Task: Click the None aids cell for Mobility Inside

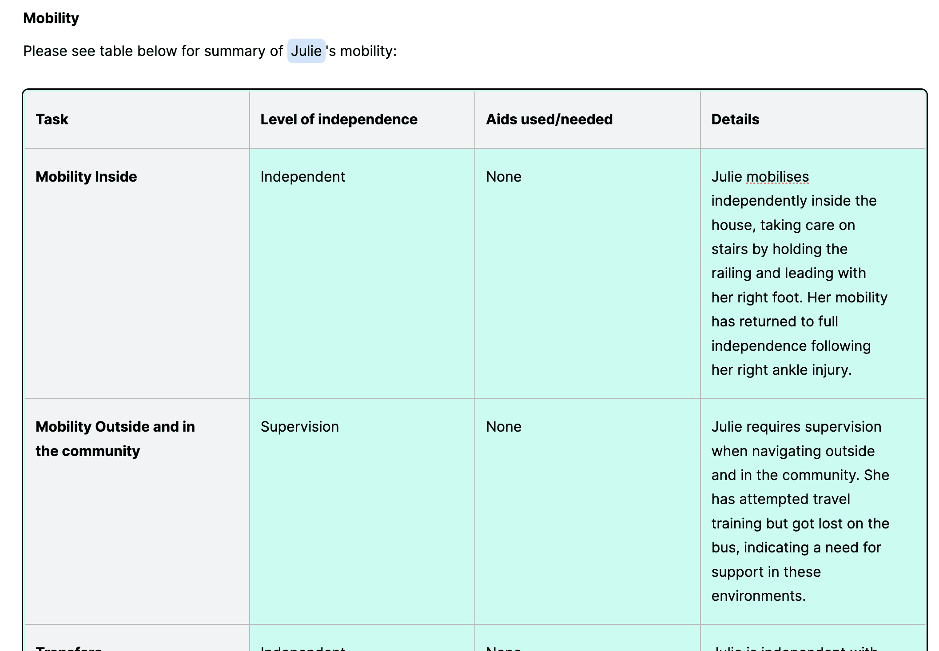Action: [x=503, y=177]
